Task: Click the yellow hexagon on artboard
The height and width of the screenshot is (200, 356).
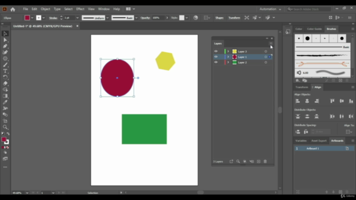Action: 165,61
